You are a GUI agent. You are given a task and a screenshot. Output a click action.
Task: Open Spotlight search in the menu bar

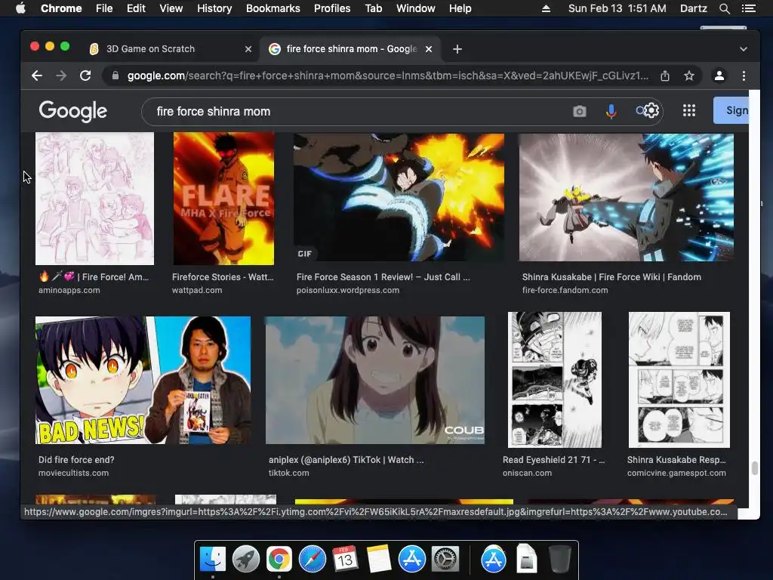724,8
